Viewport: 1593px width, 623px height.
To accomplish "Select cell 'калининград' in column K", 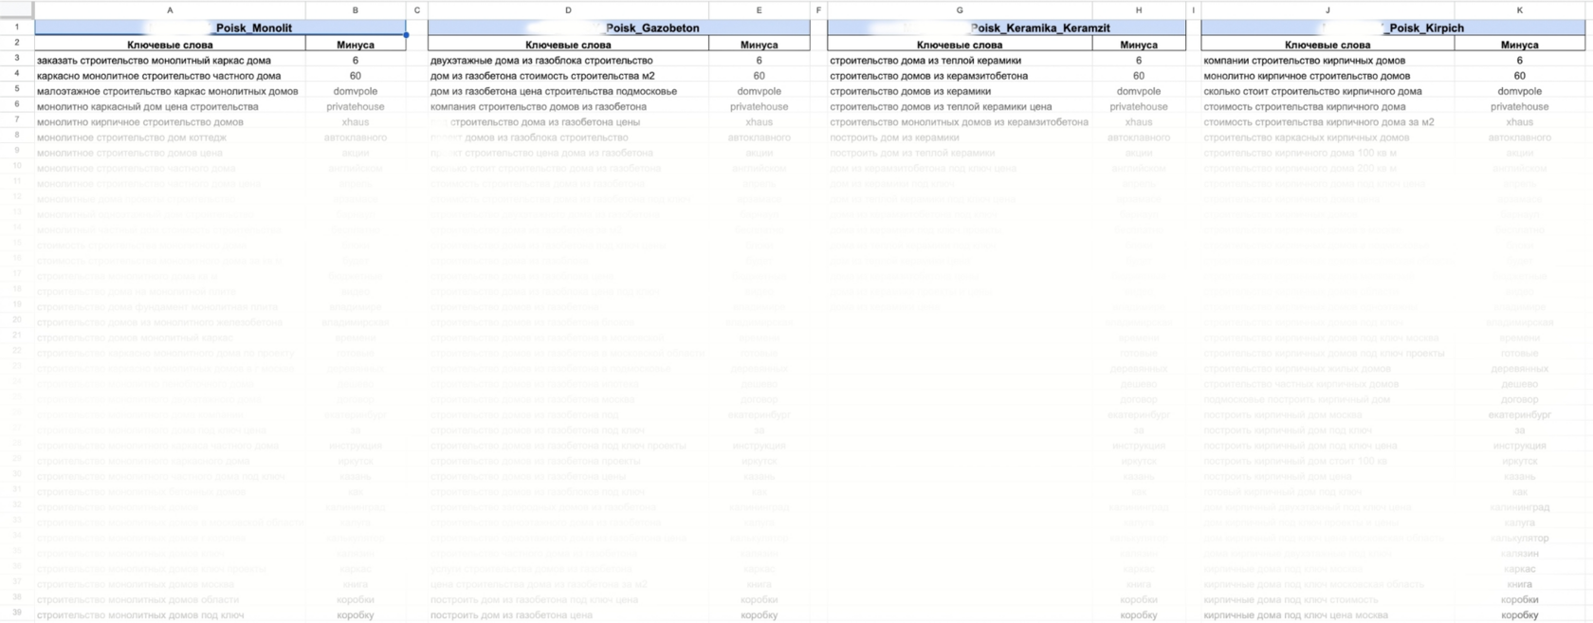I will pos(1519,506).
